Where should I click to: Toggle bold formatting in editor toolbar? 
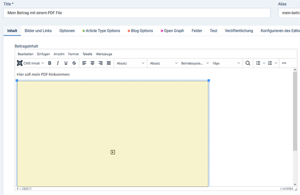(x=50, y=63)
